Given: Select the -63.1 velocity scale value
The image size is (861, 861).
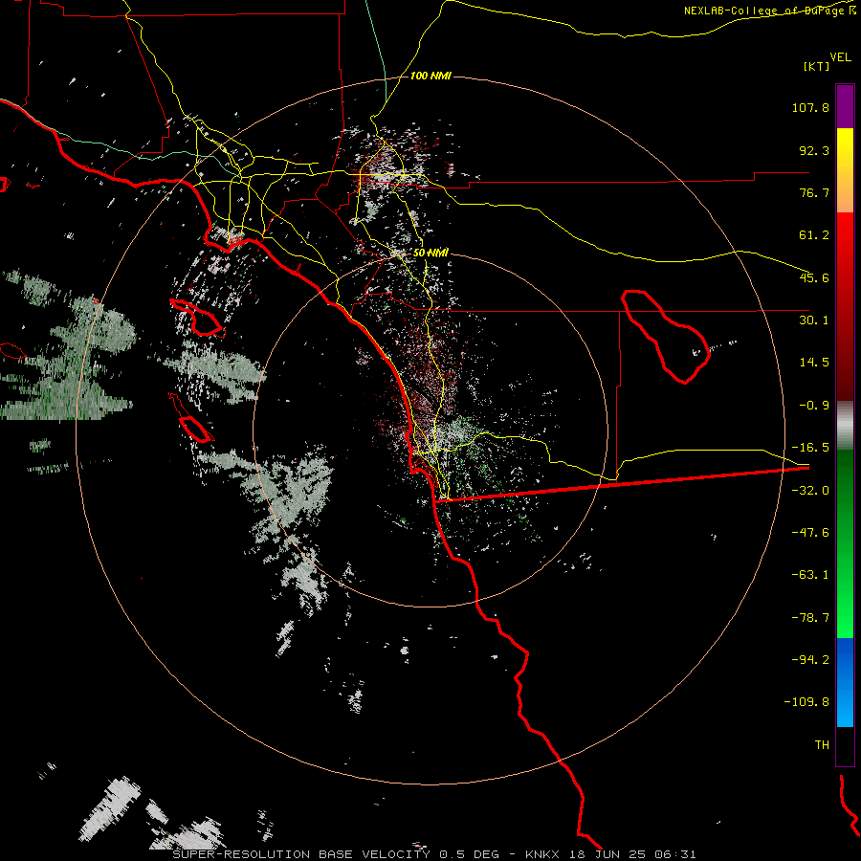Looking at the screenshot, I should (x=810, y=575).
